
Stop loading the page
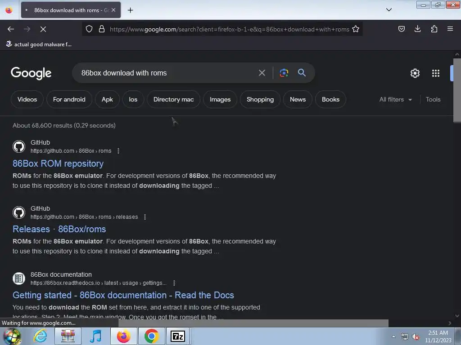point(43,29)
